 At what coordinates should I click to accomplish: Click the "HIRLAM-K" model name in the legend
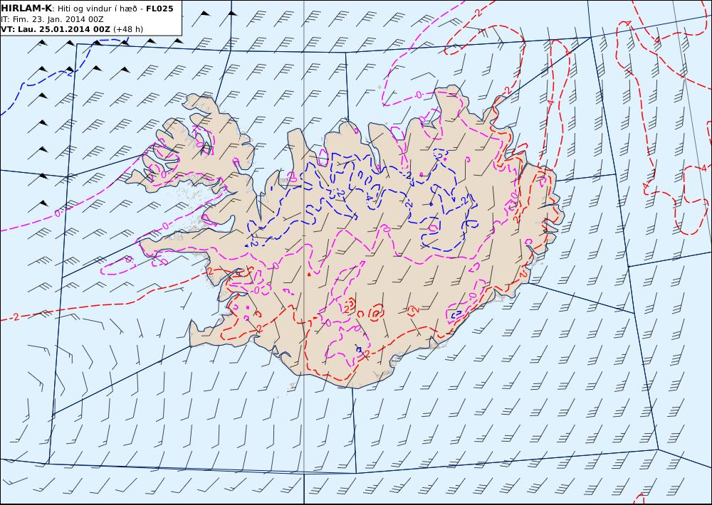coord(26,9)
